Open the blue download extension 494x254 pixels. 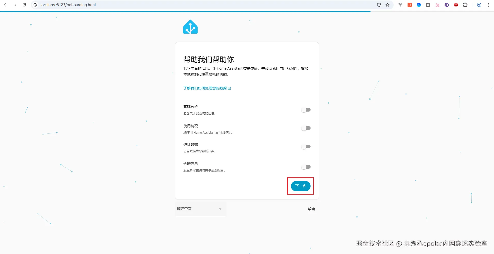[x=419, y=5]
